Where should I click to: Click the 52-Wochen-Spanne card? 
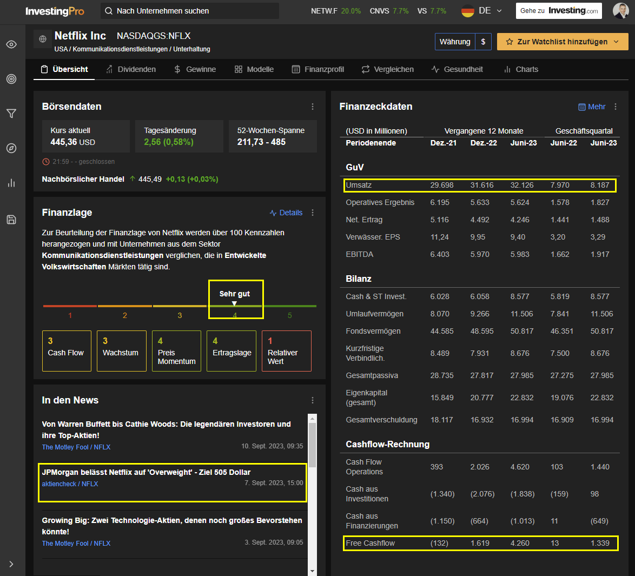[273, 136]
